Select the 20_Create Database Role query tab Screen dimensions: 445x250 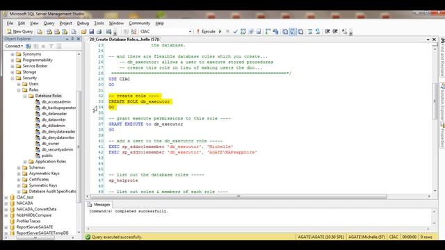point(124,40)
